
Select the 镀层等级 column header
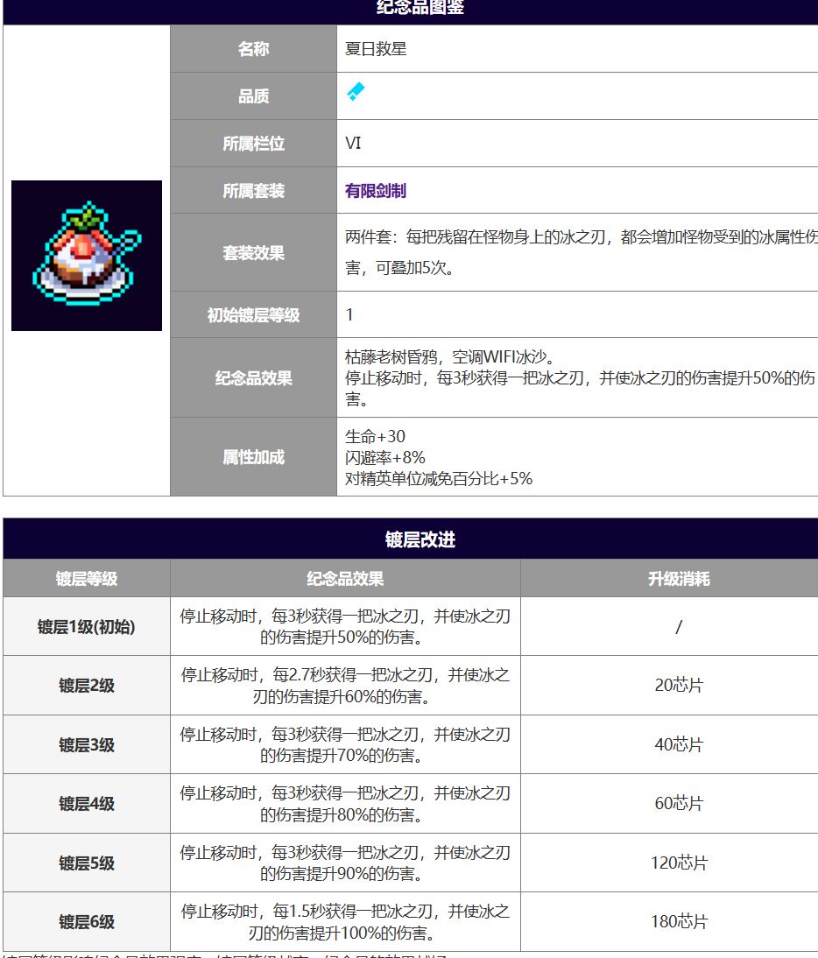click(x=87, y=579)
